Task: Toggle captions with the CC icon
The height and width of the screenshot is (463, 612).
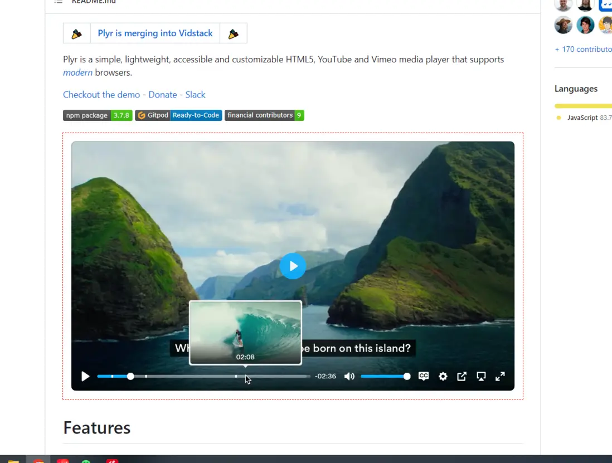Action: coord(424,376)
